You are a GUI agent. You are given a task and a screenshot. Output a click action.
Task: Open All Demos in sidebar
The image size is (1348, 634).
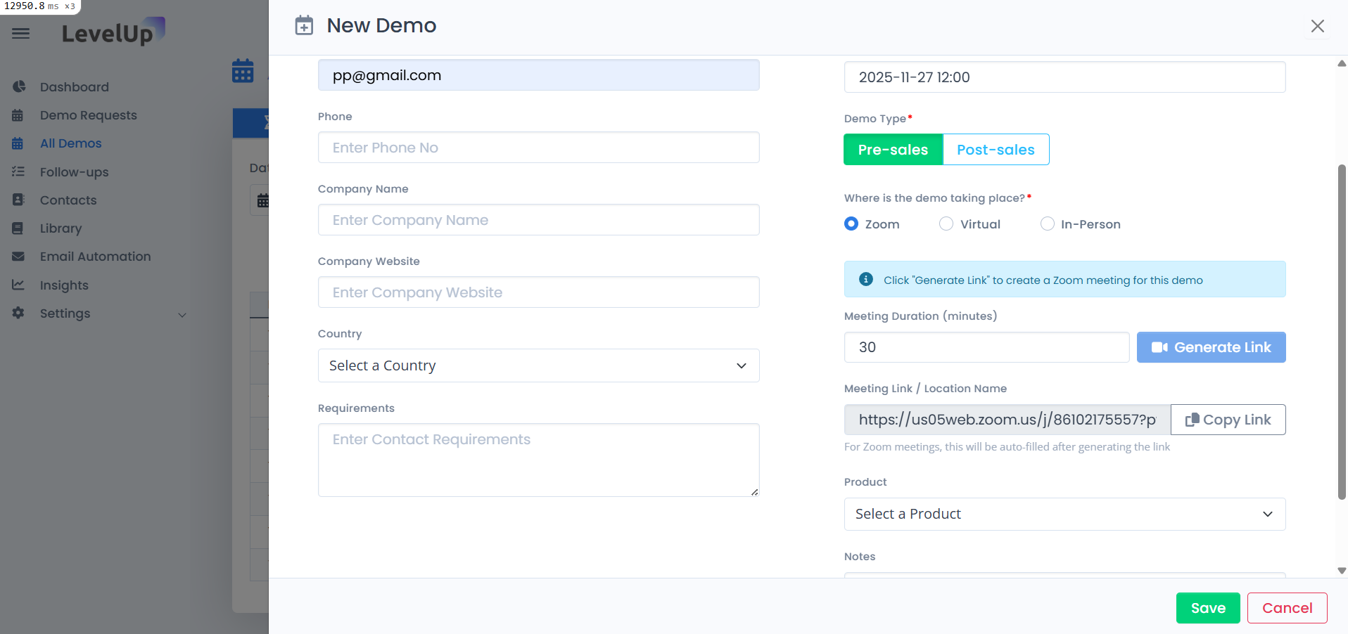70,143
